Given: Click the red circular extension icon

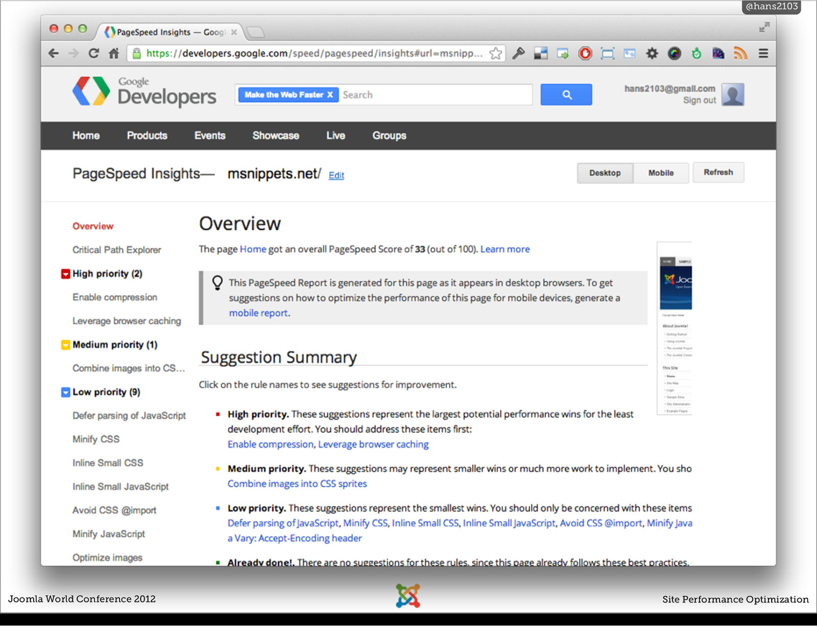Looking at the screenshot, I should coord(585,53).
